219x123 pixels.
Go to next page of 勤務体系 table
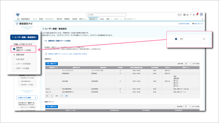pyautogui.click(x=62, y=96)
